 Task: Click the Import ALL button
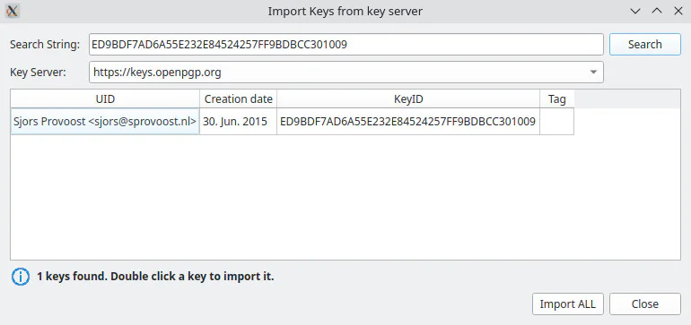[x=567, y=304]
